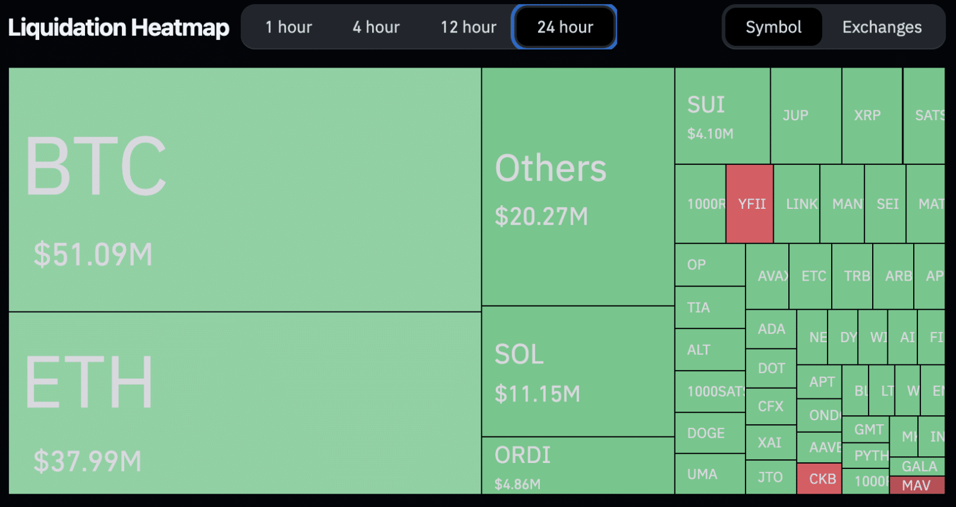
Task: Click the red YFII tile
Action: point(750,204)
